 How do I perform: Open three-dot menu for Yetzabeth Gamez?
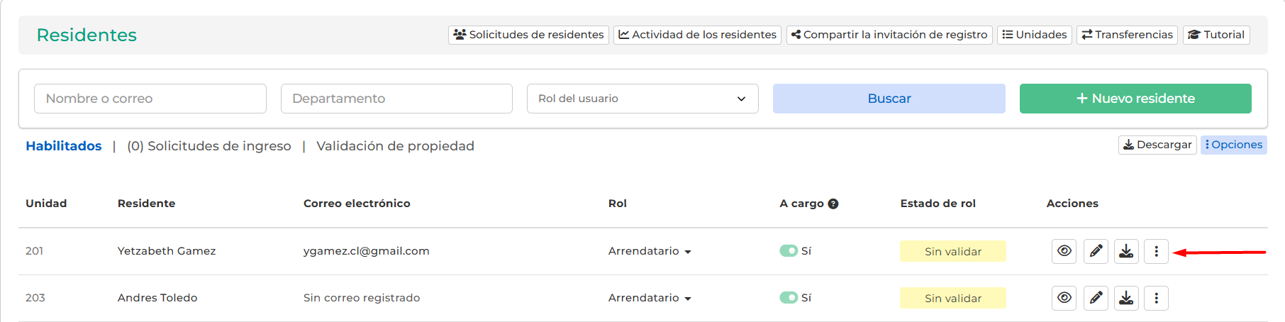coord(1156,251)
